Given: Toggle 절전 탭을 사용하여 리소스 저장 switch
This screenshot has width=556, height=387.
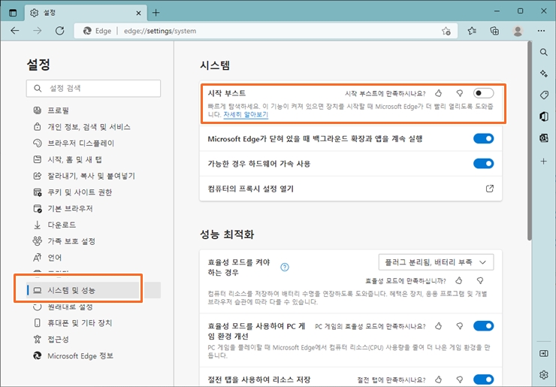Looking at the screenshot, I should 483,379.
